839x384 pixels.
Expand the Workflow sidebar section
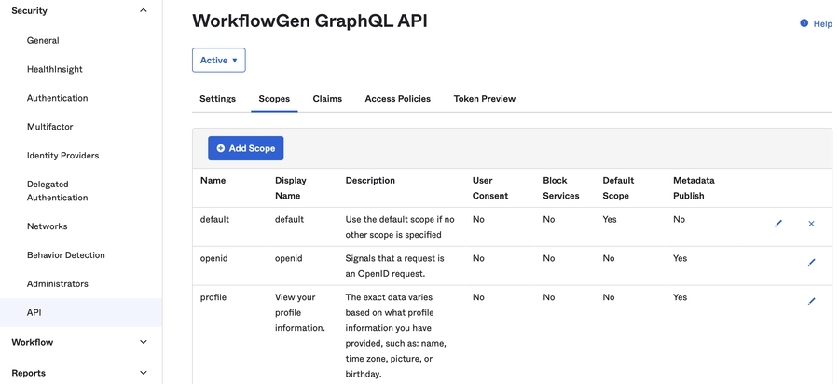click(x=143, y=342)
